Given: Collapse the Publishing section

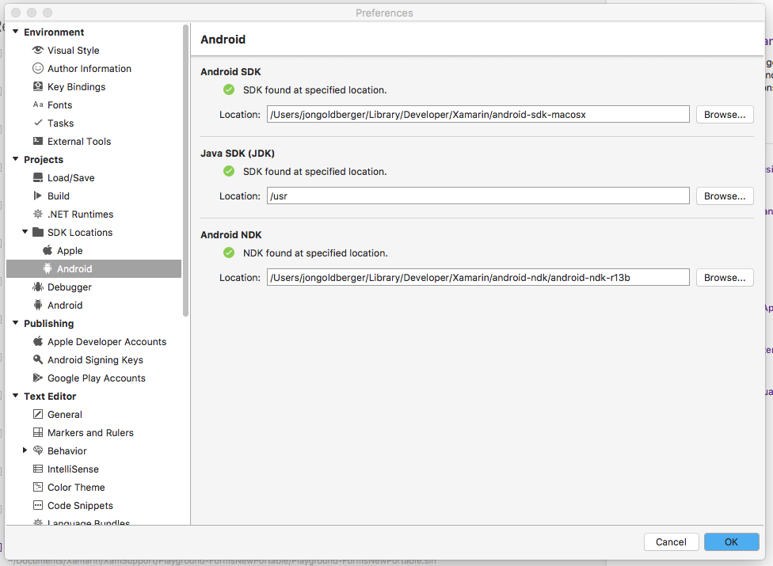Looking at the screenshot, I should tap(15, 323).
